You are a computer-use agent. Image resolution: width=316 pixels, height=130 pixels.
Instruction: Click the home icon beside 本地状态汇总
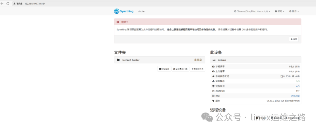click(213, 76)
